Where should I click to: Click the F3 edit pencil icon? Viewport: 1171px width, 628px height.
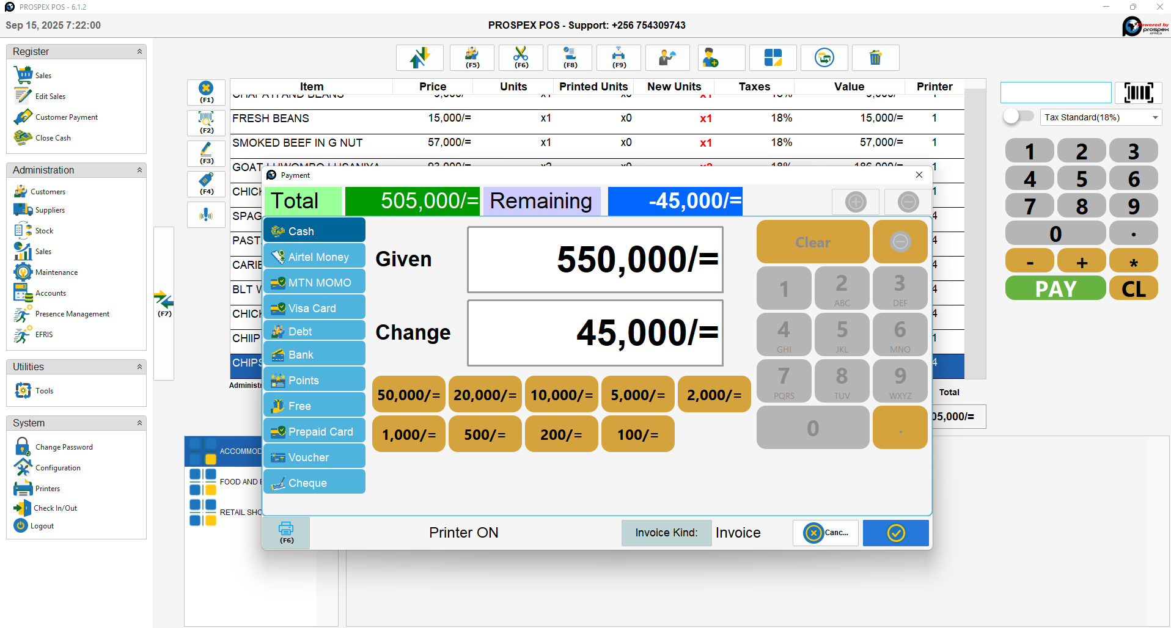[207, 153]
